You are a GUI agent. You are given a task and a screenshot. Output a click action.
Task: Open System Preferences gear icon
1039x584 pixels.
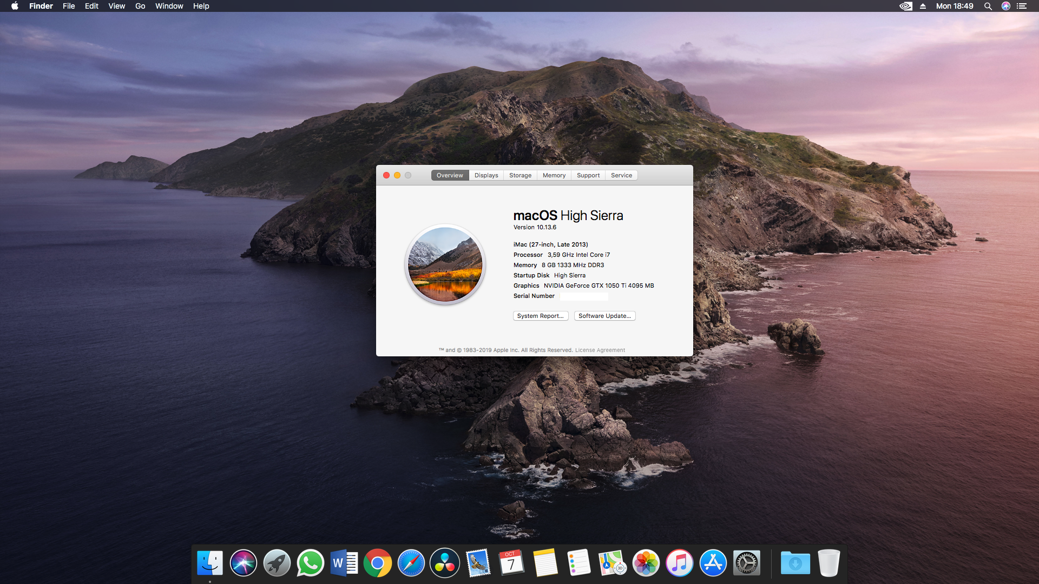pyautogui.click(x=746, y=563)
